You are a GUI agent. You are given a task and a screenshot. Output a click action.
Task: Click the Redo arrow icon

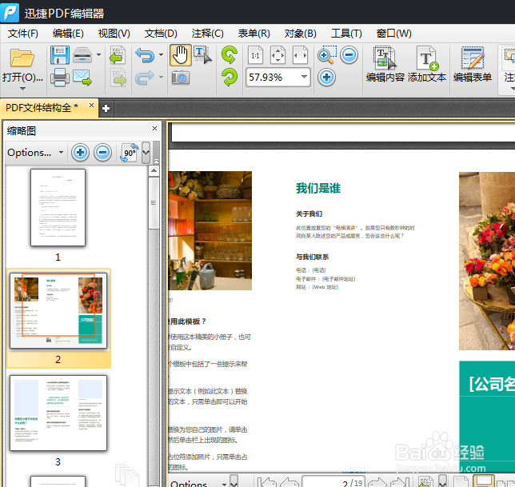point(145,78)
